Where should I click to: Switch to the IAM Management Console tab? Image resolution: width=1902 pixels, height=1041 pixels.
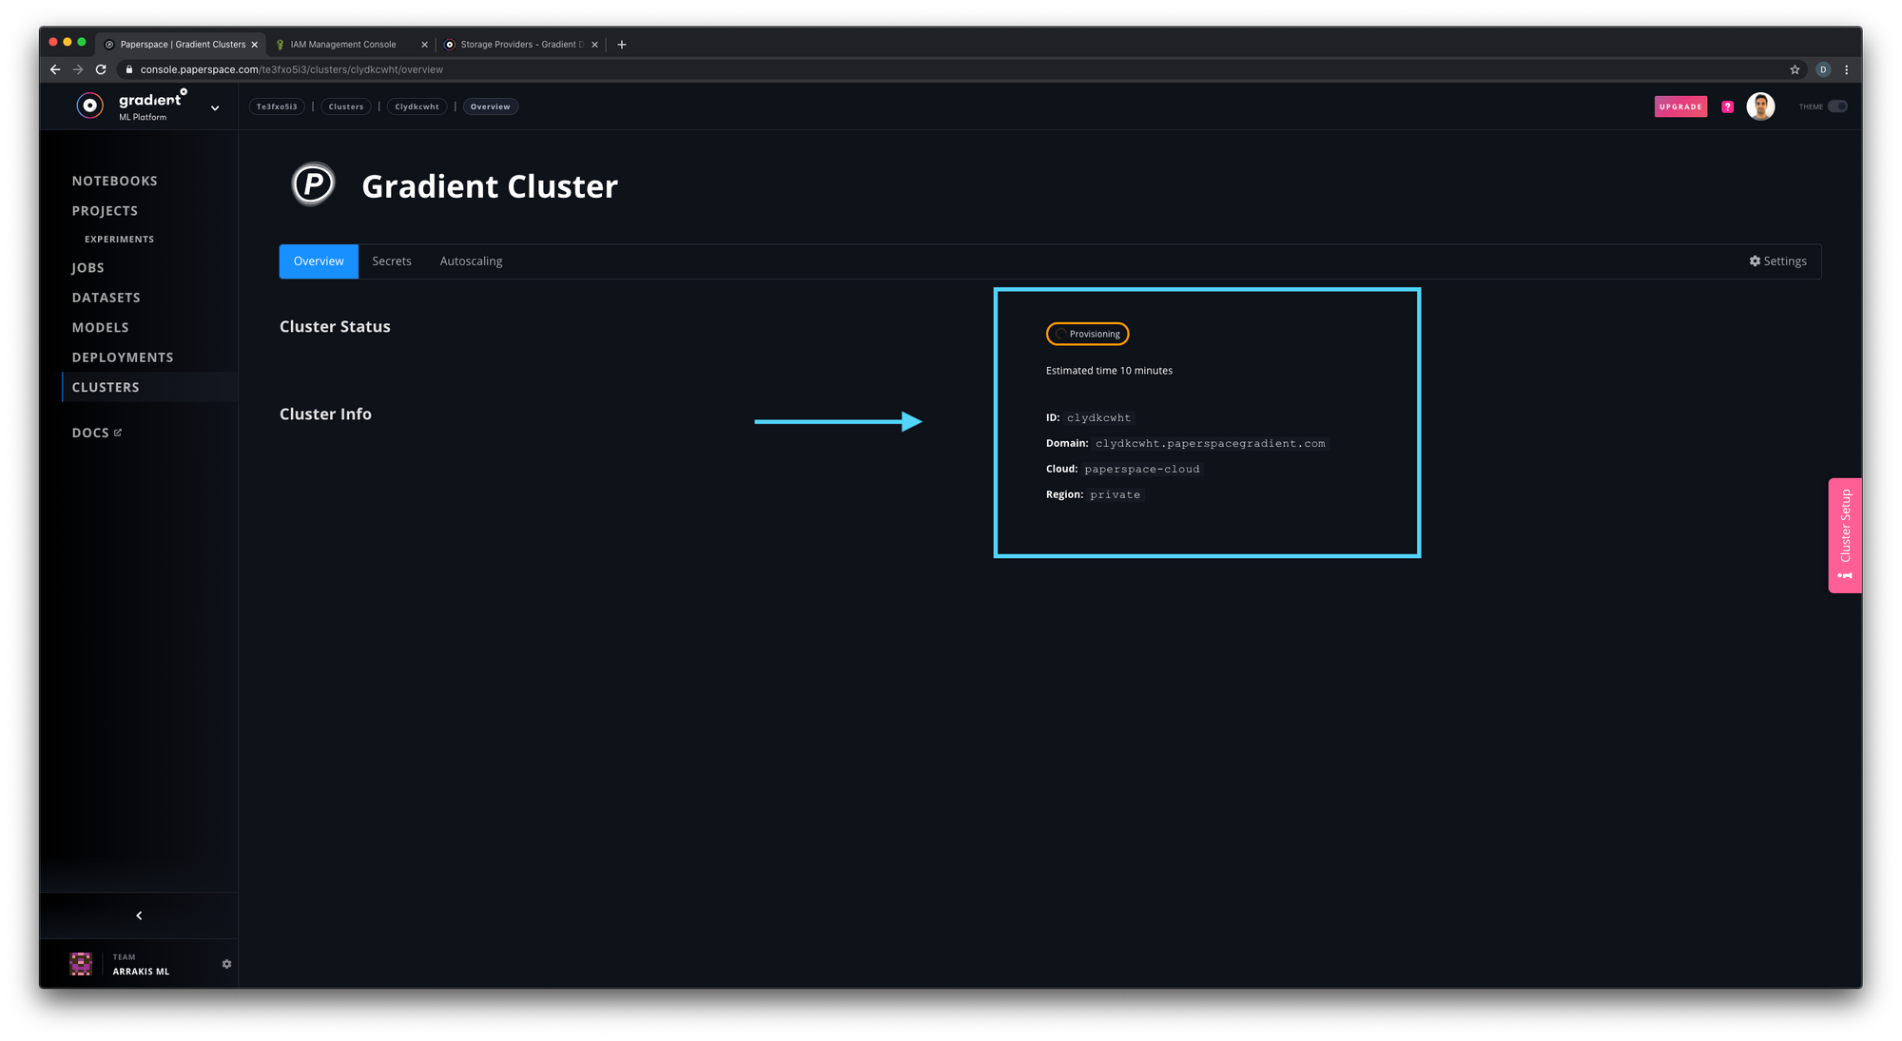point(343,45)
